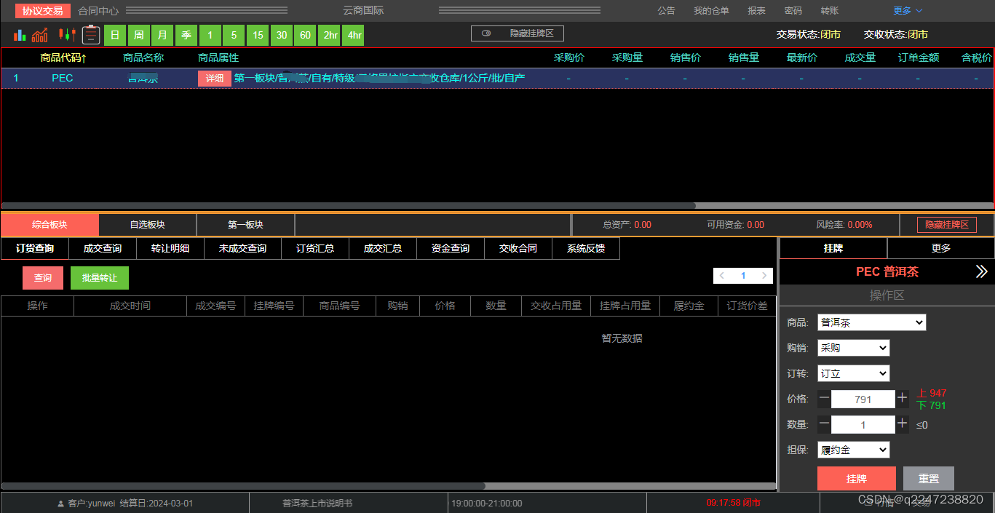Open the bar chart view icon

pyautogui.click(x=20, y=34)
